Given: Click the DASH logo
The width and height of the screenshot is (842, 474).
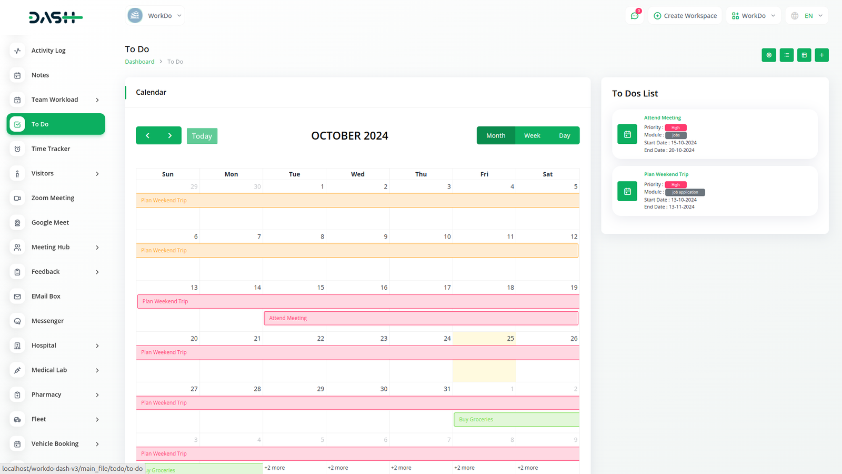Looking at the screenshot, I should click(55, 17).
